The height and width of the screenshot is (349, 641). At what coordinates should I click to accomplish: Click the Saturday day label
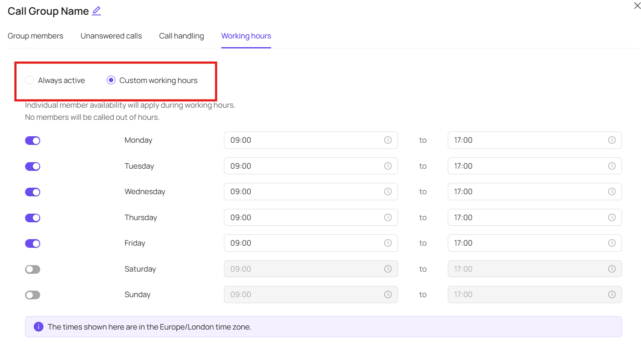coord(140,269)
